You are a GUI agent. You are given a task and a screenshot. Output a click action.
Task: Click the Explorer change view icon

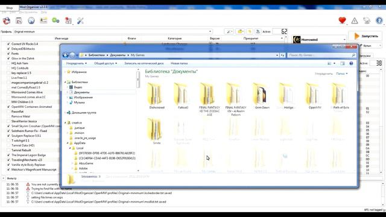[x=329, y=63]
